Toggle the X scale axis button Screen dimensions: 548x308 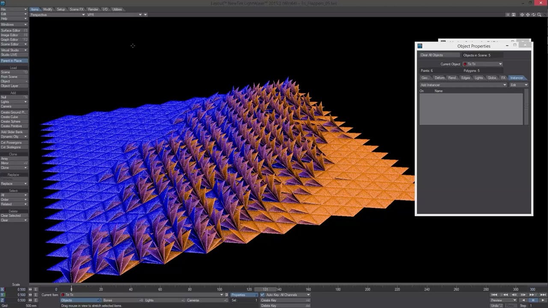[x=2, y=289]
